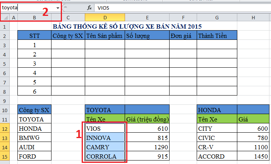This screenshot has width=271, height=164.
Task: Open the Name Box dropdown arrow
Action: coord(58,8)
